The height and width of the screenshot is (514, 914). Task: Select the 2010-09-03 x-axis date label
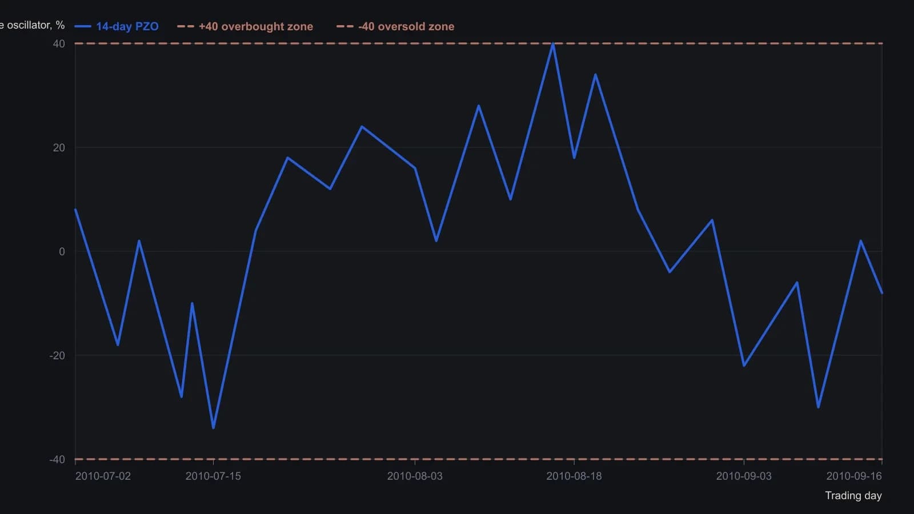click(744, 476)
